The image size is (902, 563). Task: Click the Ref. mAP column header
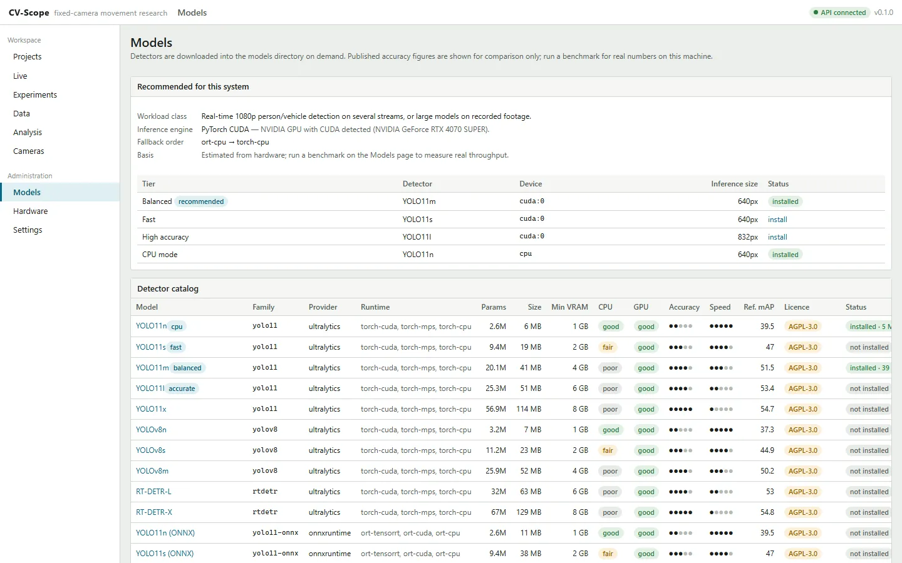[x=759, y=307]
